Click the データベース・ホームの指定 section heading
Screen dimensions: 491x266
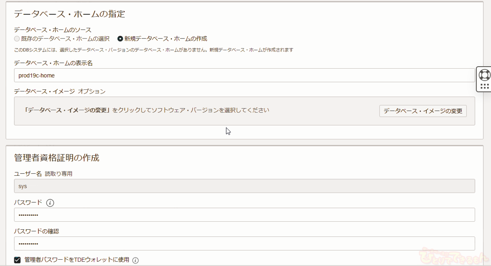coord(70,14)
